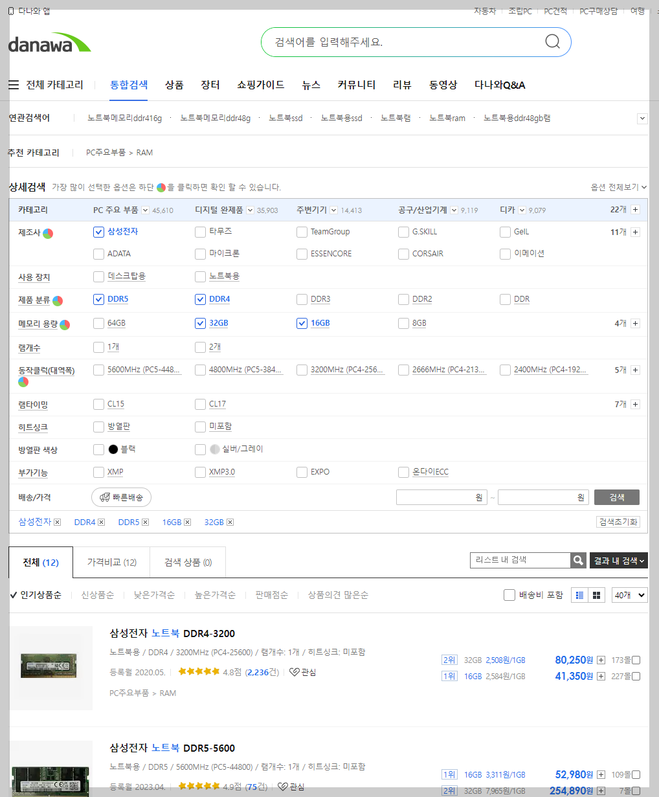Open the 통합검색 tab
This screenshot has height=797, width=659.
click(x=129, y=85)
